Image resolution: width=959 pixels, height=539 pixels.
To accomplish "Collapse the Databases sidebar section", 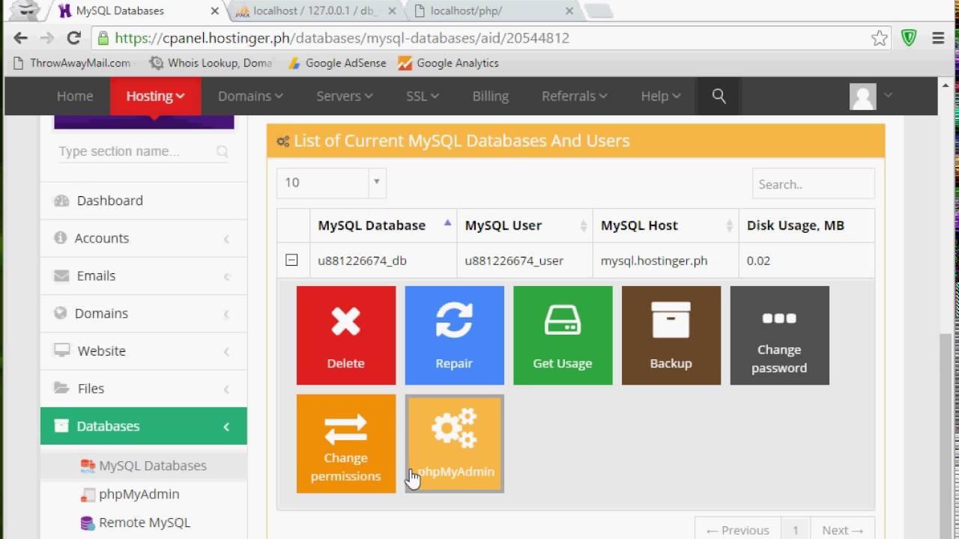I will pos(144,426).
